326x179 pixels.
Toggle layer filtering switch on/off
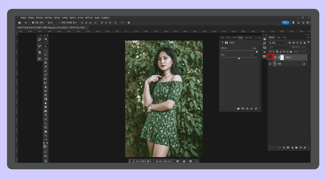tap(308, 42)
